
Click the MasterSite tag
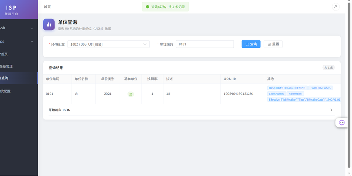pyautogui.click(x=295, y=94)
